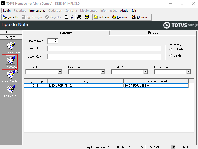Open the Favoritos menu

coord(20,11)
